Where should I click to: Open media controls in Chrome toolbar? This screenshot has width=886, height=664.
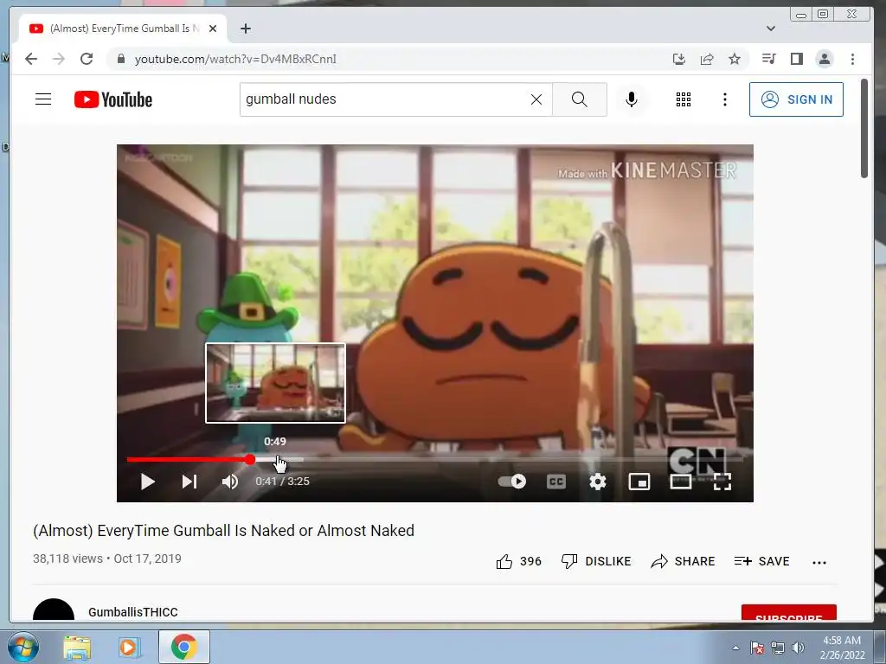coord(768,59)
